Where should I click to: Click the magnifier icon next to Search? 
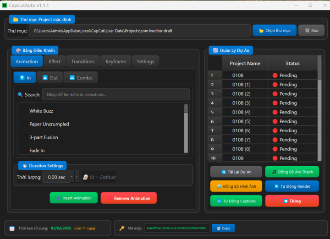(20, 95)
